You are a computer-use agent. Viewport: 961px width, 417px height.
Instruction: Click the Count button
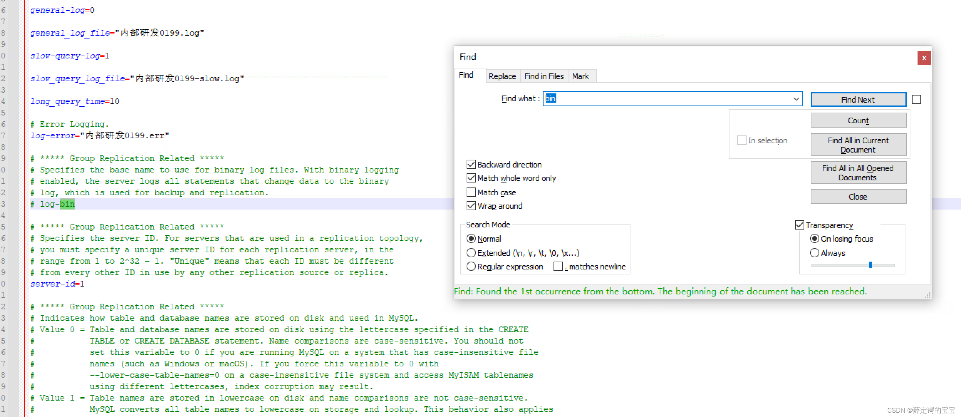point(858,120)
